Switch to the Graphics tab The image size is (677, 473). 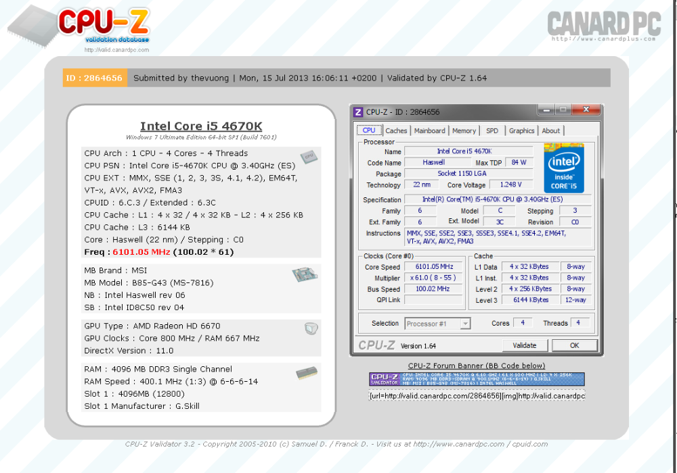point(521,130)
